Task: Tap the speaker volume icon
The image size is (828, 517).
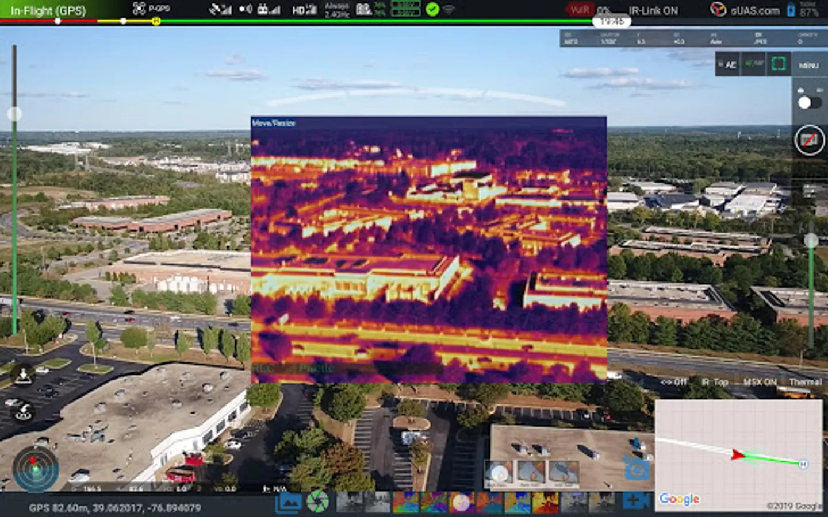Action: coord(246,9)
